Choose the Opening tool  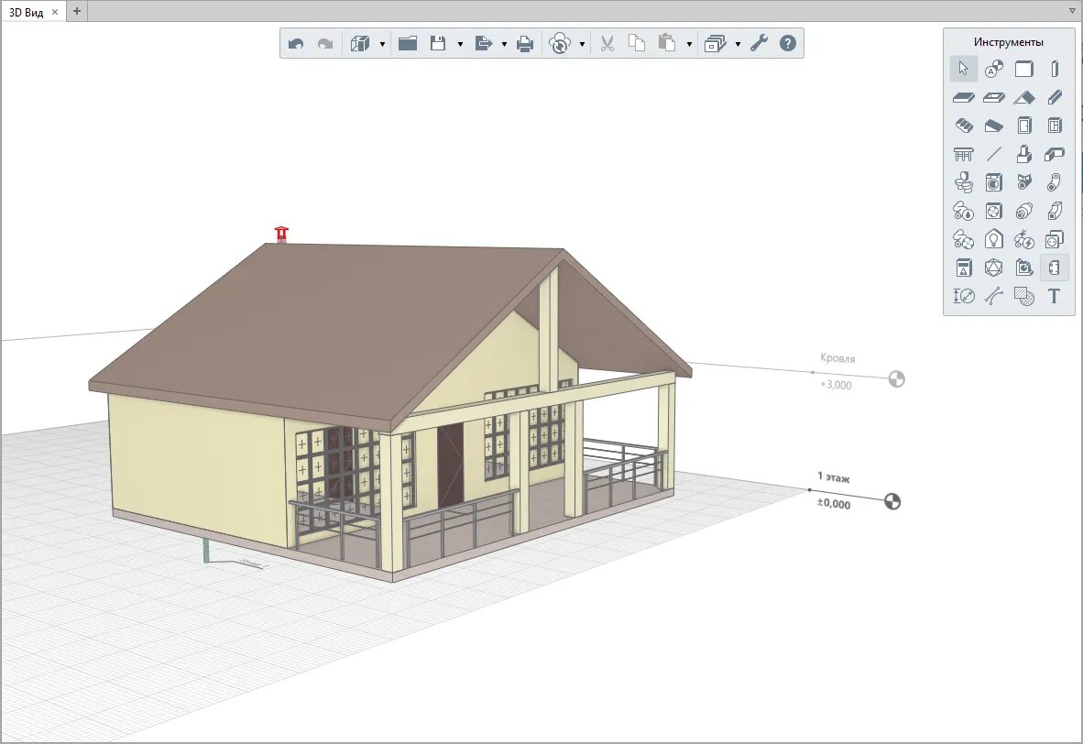(994, 97)
